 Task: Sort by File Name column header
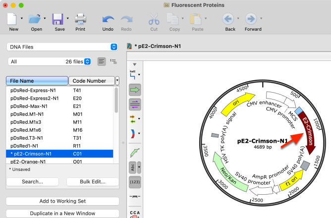(x=37, y=81)
